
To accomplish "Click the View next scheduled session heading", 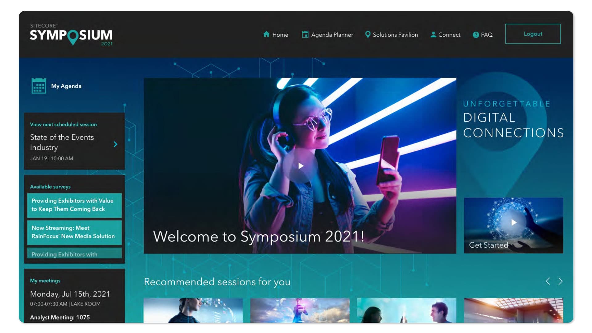I will pos(63,124).
